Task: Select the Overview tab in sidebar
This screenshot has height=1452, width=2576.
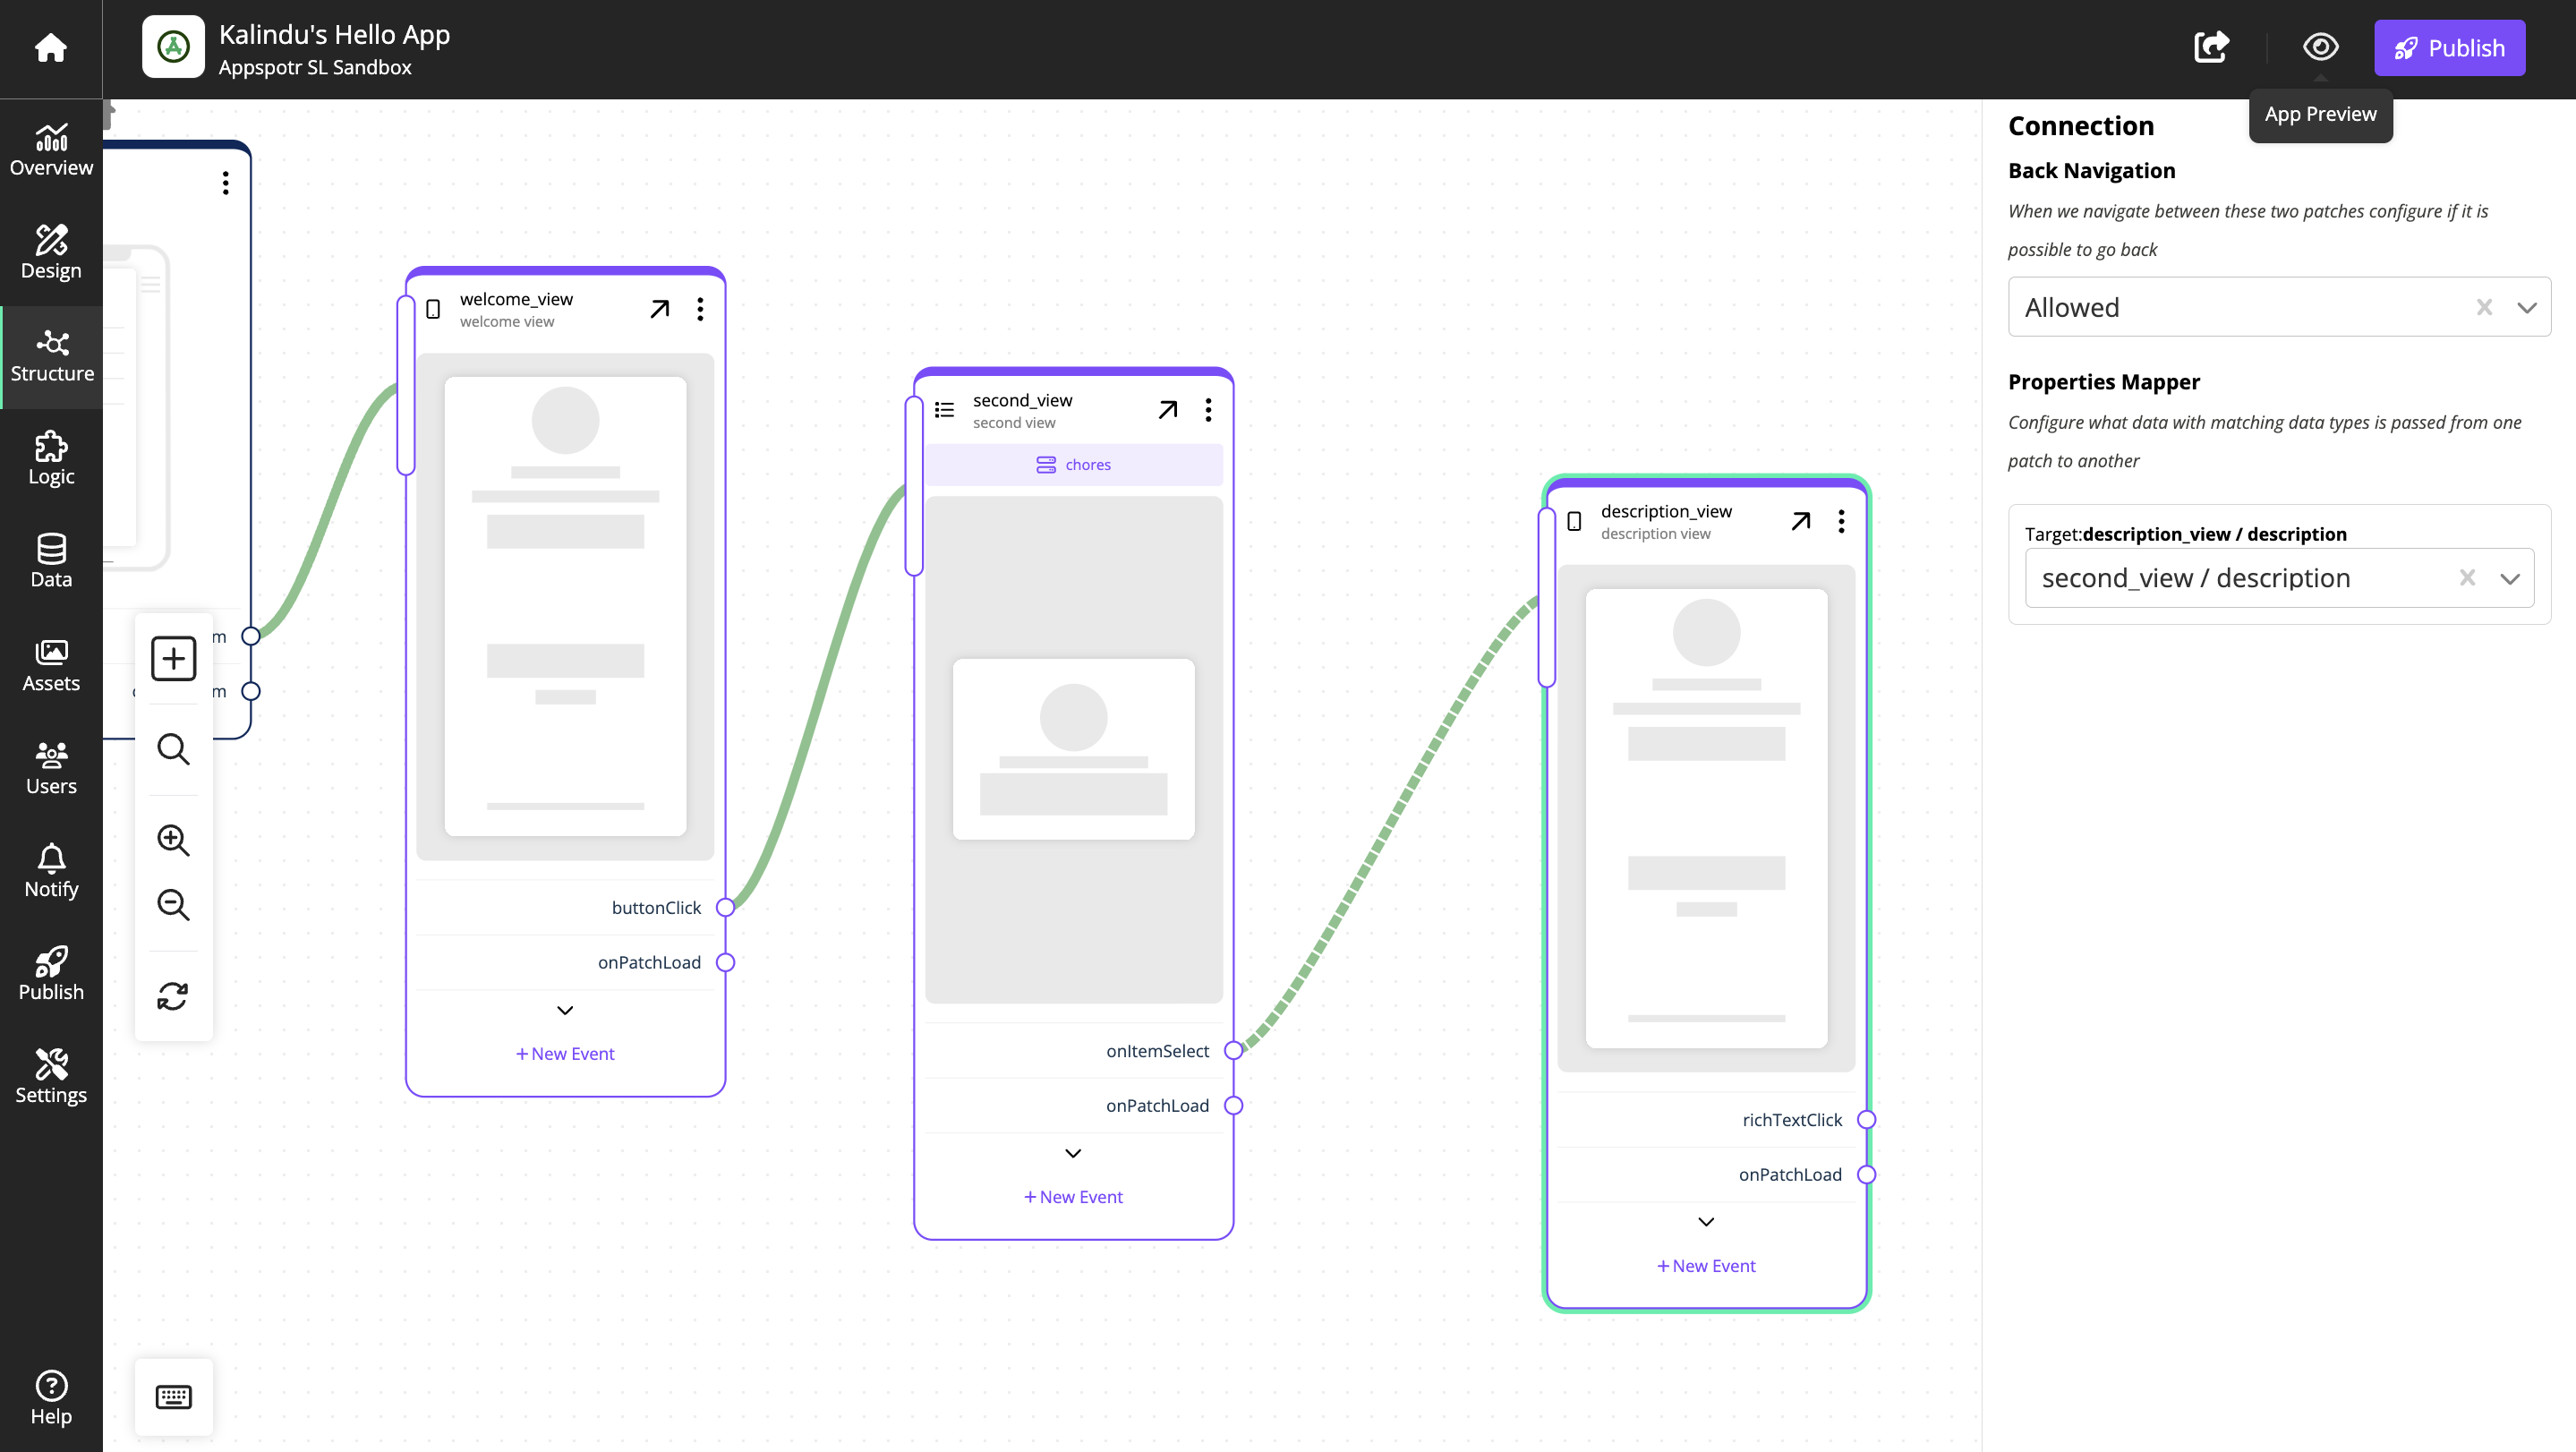Action: [x=51, y=149]
